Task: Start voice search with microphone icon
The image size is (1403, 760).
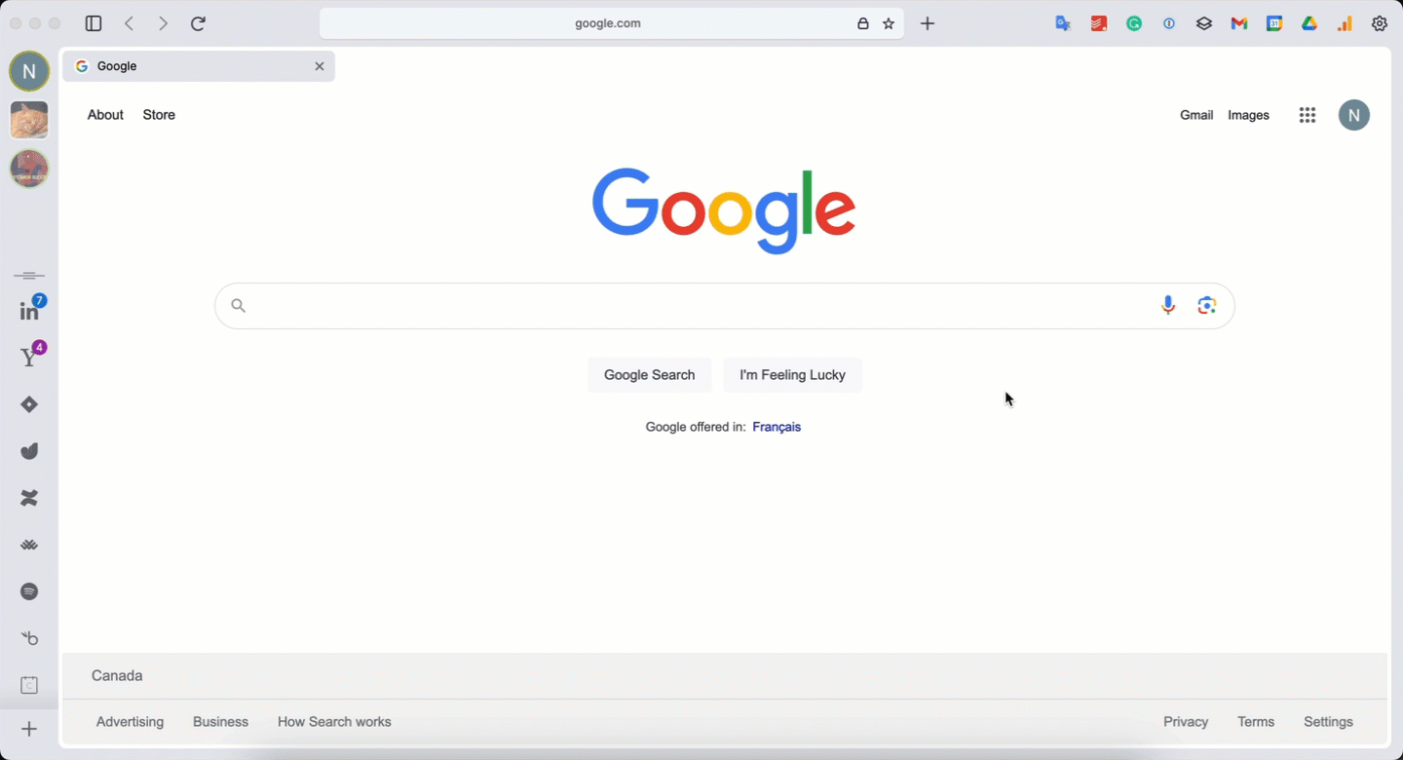Action: (1168, 306)
